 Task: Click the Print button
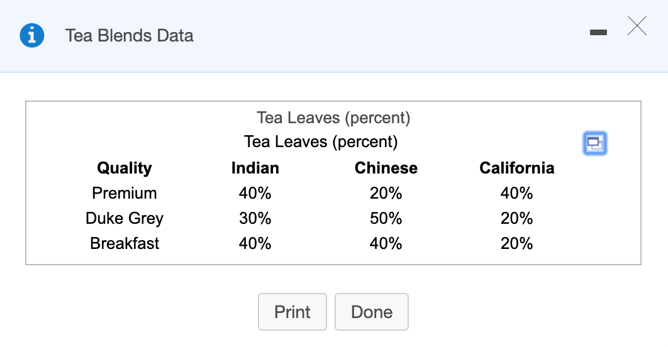coord(292,312)
